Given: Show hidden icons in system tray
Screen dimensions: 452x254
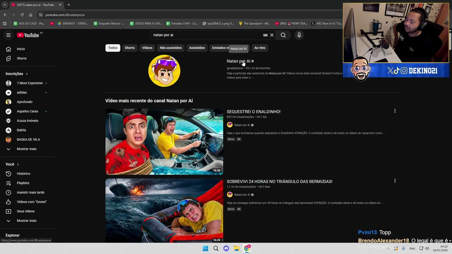Looking at the screenshot, I should 388,248.
